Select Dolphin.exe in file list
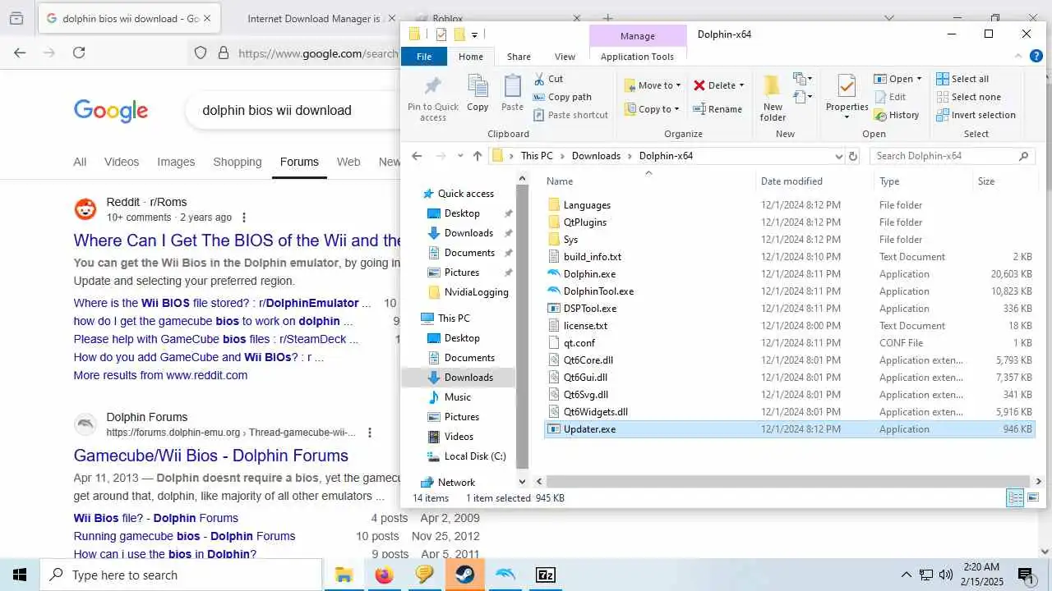The height and width of the screenshot is (591, 1052). (589, 274)
